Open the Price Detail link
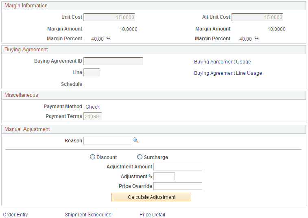Image resolution: width=308 pixels, height=218 pixels. 152,214
